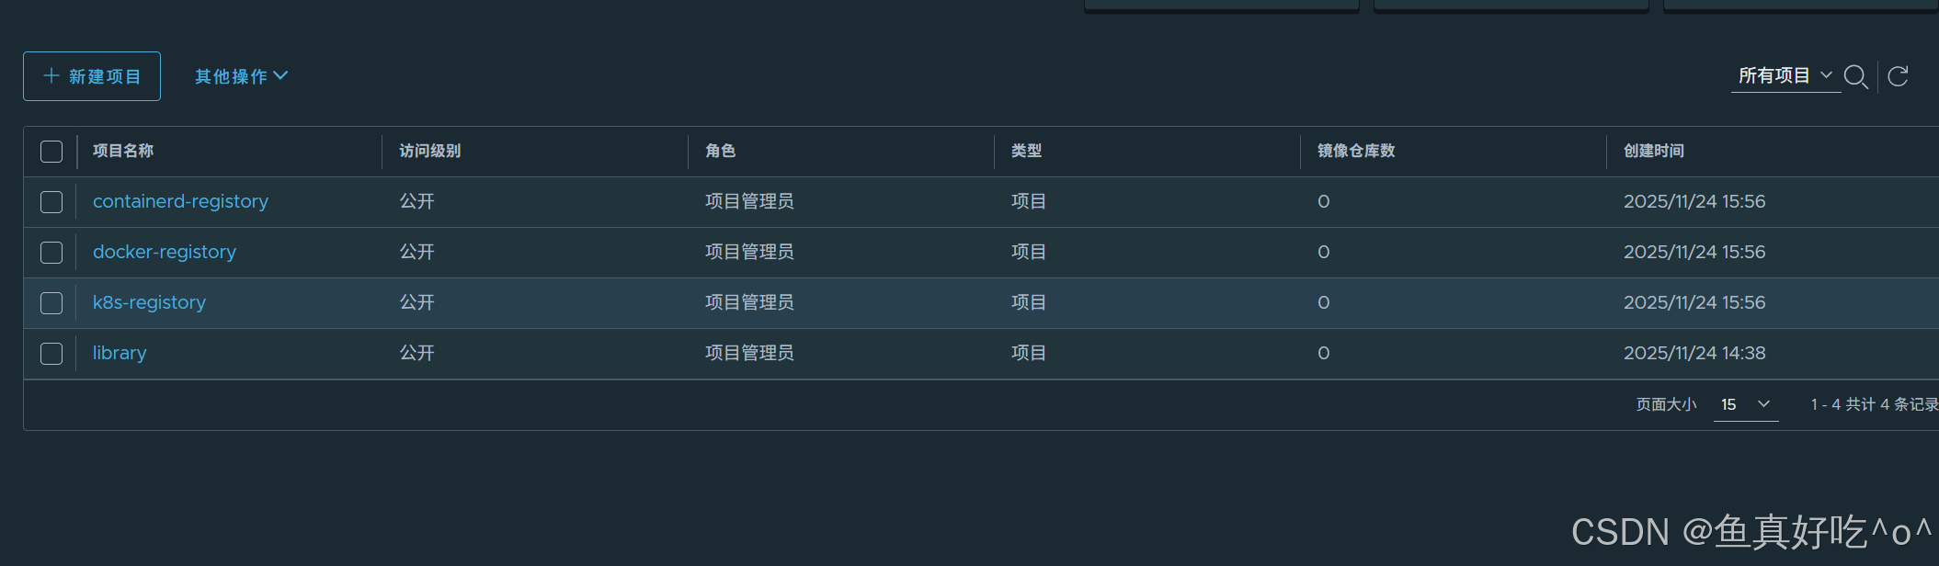This screenshot has width=1939, height=566.
Task: Open the docker-registory project
Action: coord(165,252)
